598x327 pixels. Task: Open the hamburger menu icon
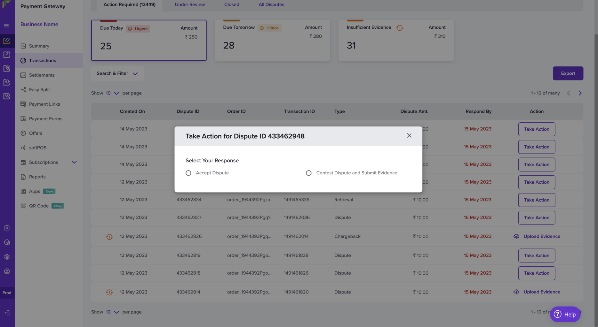6,26
